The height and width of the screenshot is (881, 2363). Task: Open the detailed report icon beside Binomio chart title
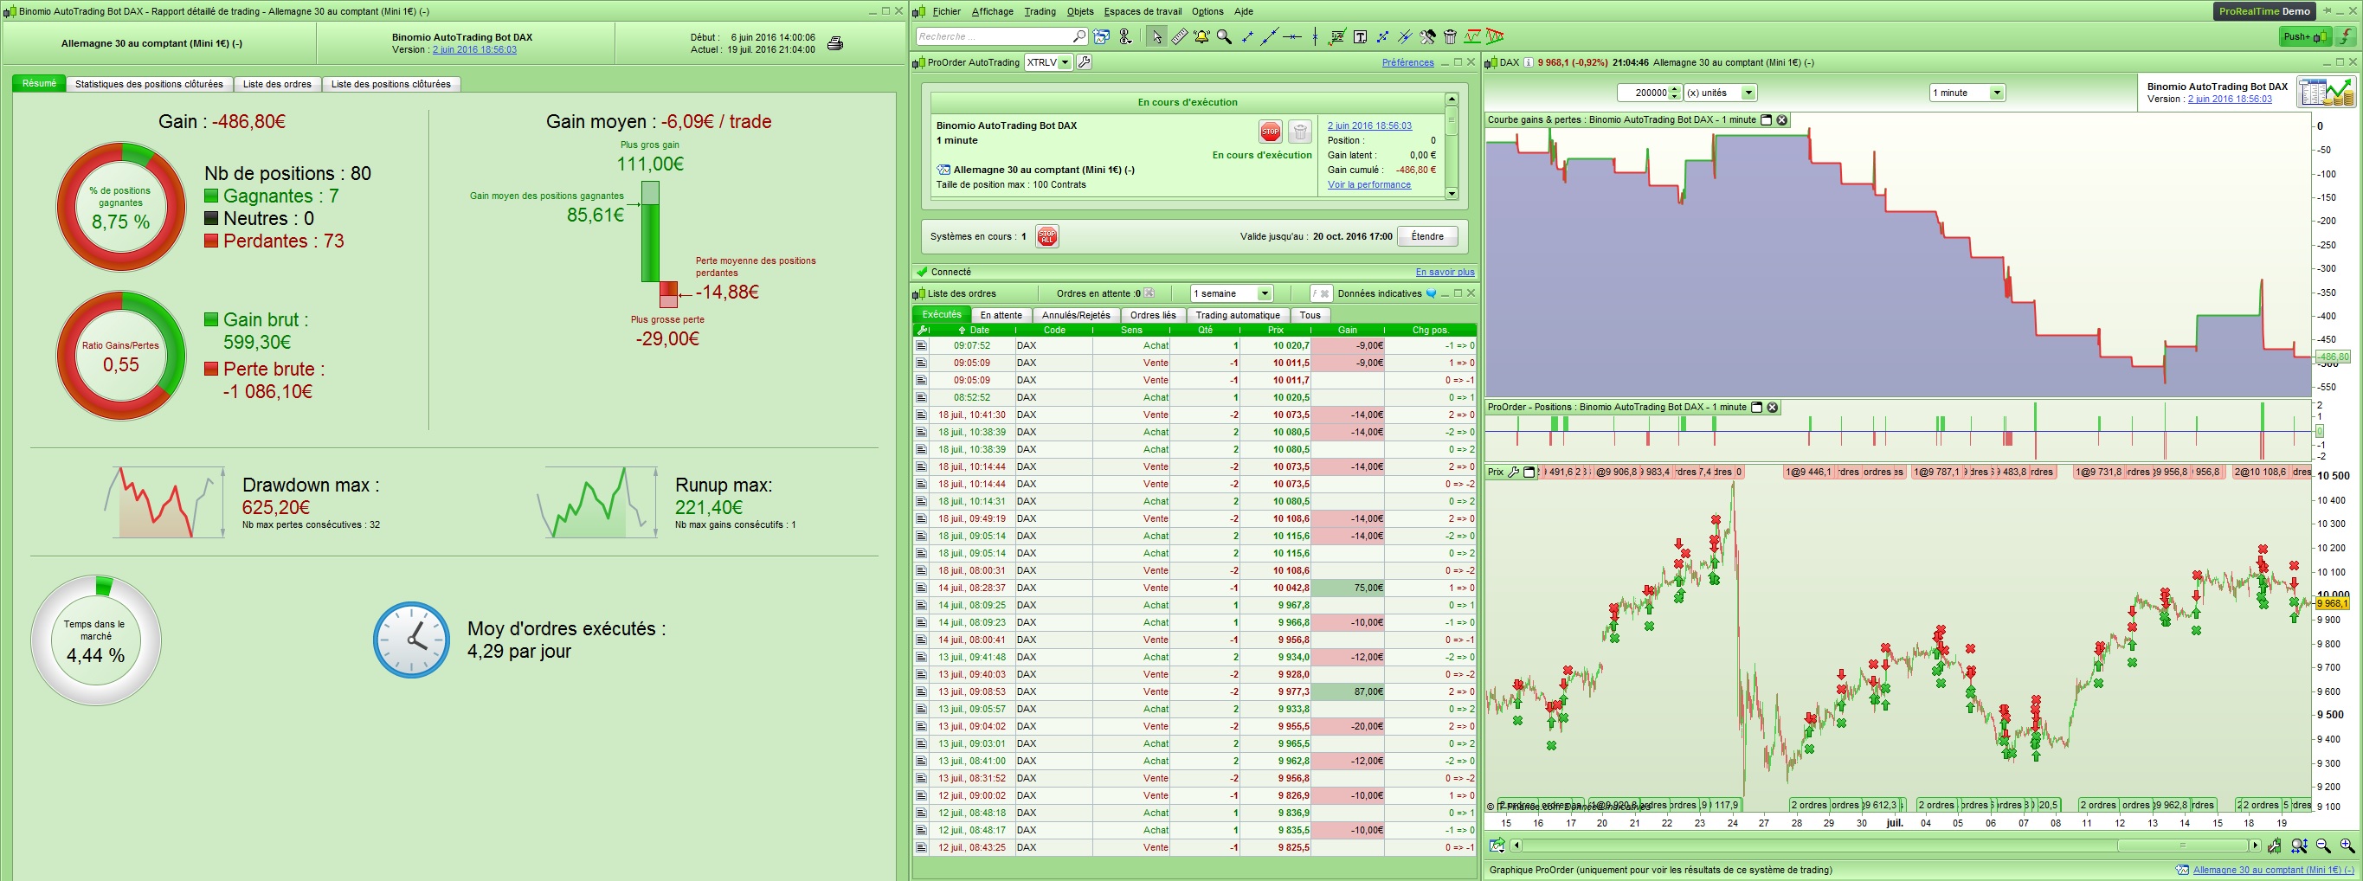2326,93
